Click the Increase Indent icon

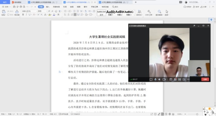pyautogui.click(x=78, y=11)
